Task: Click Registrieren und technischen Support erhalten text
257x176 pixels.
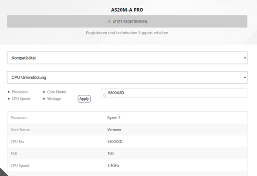Action: (x=127, y=33)
